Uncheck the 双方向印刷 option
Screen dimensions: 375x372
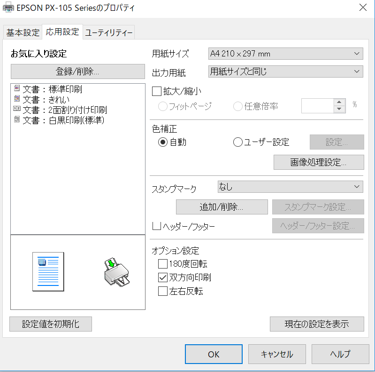pyautogui.click(x=163, y=277)
